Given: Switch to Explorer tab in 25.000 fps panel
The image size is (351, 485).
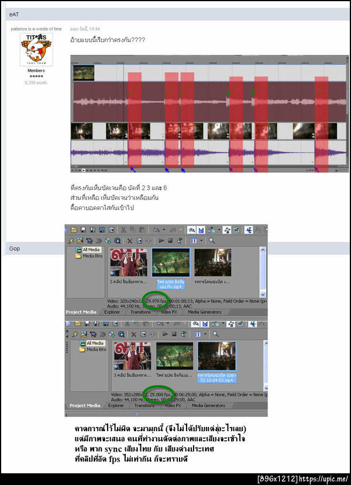Looking at the screenshot, I should [116, 405].
